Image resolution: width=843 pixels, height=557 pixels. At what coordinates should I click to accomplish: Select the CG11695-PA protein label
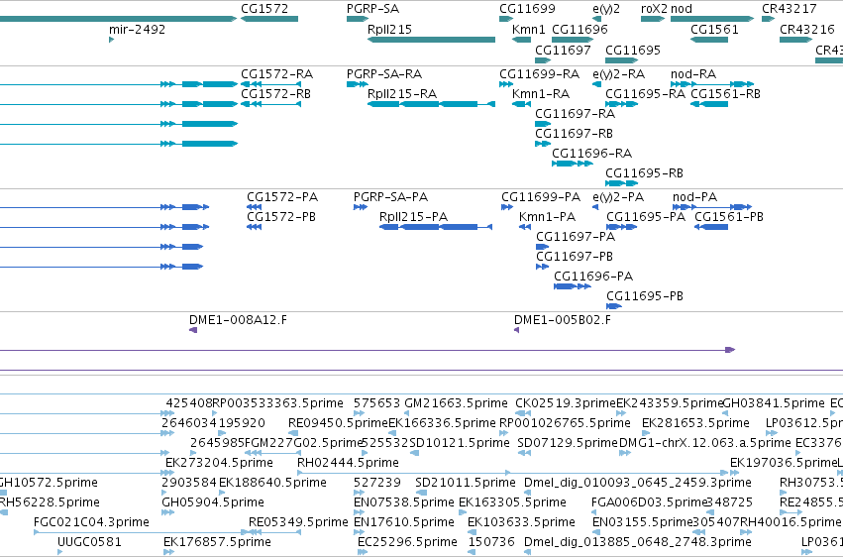coord(646,217)
